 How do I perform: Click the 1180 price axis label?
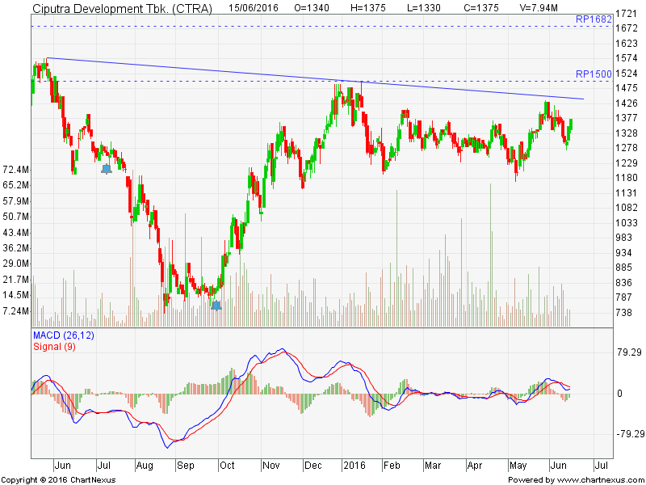pyautogui.click(x=627, y=178)
